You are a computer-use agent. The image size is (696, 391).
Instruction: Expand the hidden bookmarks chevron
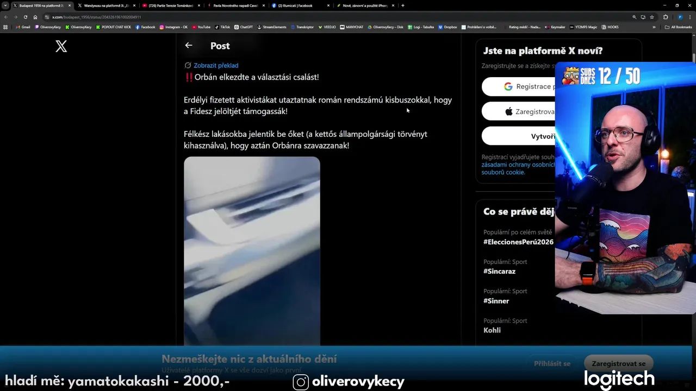pos(654,27)
